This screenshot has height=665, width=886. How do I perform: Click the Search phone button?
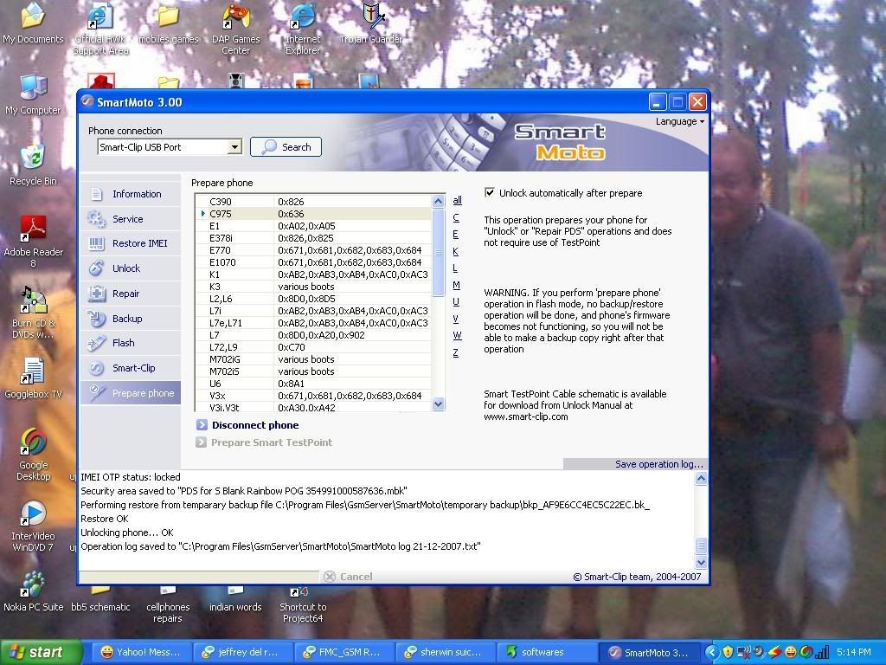(286, 147)
